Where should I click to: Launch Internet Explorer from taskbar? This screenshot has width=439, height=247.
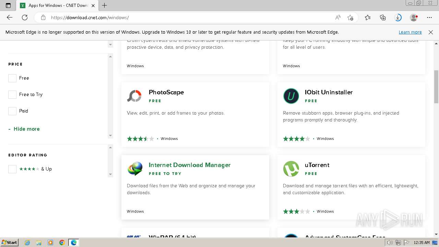tap(27, 243)
